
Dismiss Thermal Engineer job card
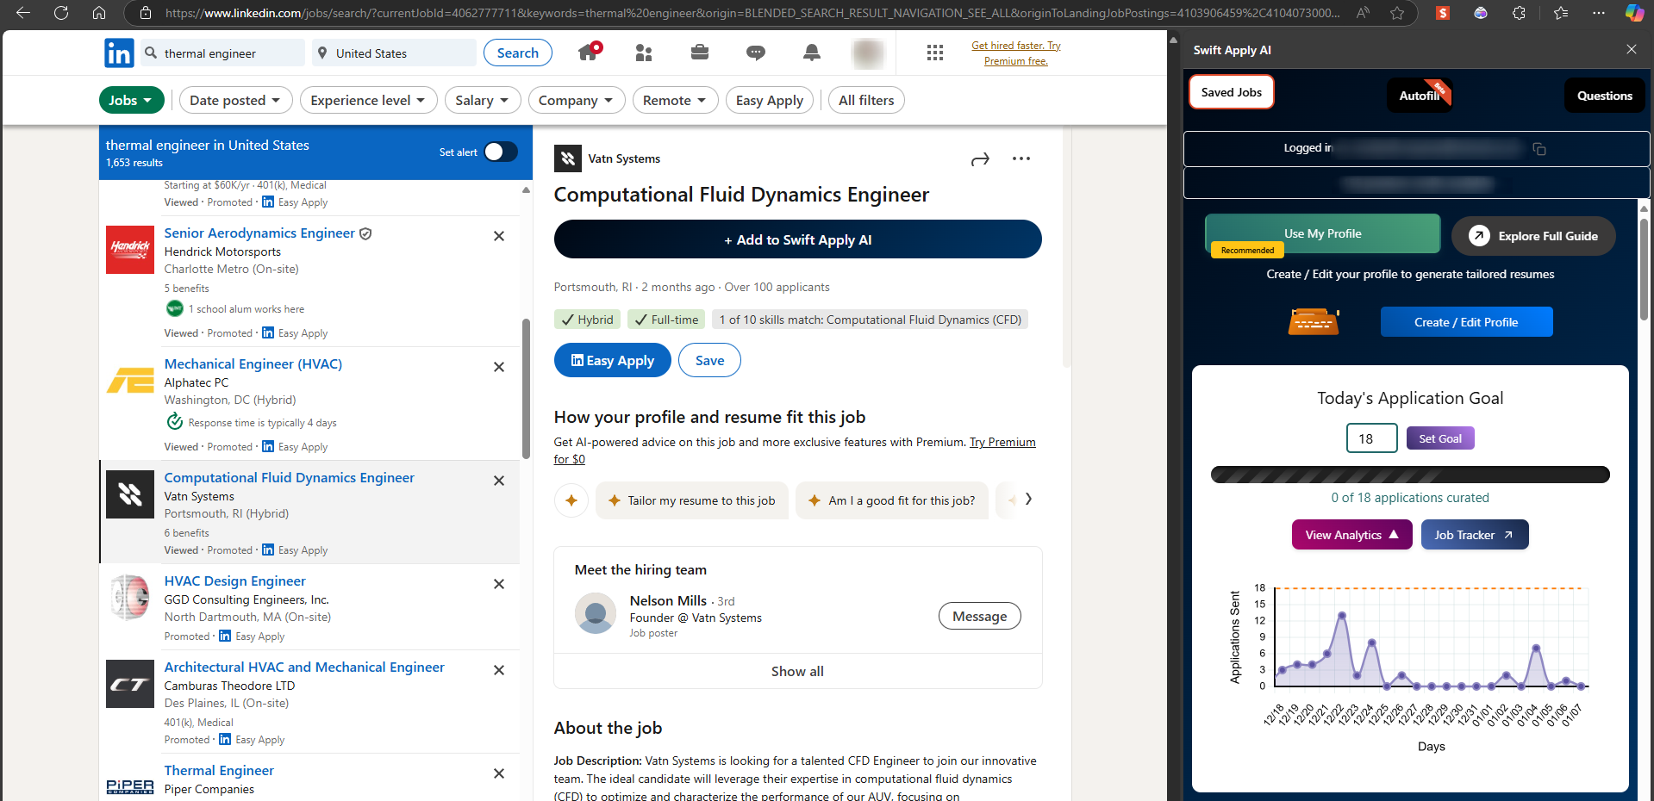tap(499, 773)
